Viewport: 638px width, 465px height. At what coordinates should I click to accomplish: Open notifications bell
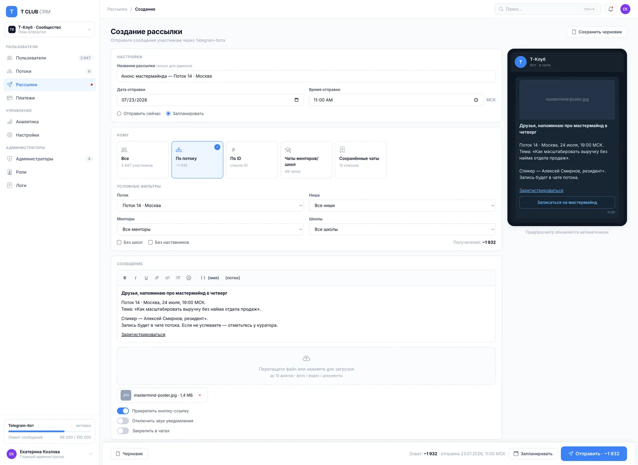point(611,9)
